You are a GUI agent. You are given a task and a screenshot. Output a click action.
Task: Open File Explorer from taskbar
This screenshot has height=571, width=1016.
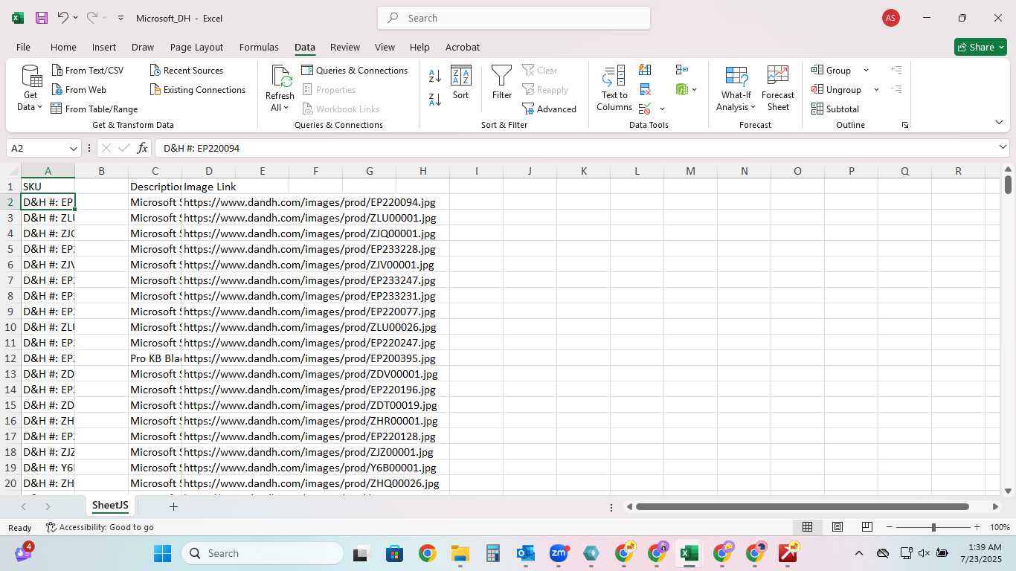coord(460,553)
